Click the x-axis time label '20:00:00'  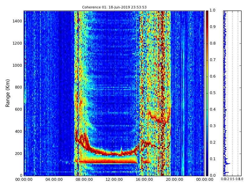[x=175, y=180]
